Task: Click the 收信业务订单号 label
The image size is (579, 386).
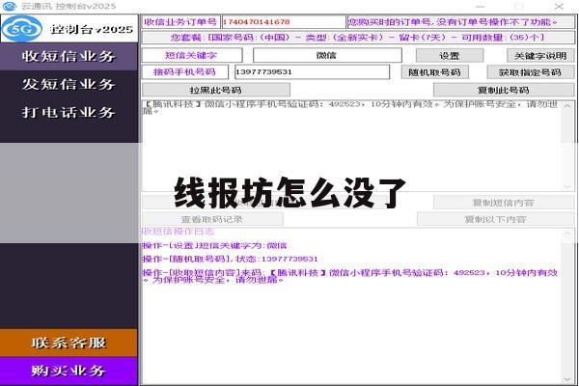Action: (181, 22)
